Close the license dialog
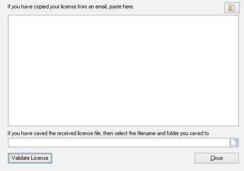Viewport: 244px width, 171px height. tap(216, 158)
